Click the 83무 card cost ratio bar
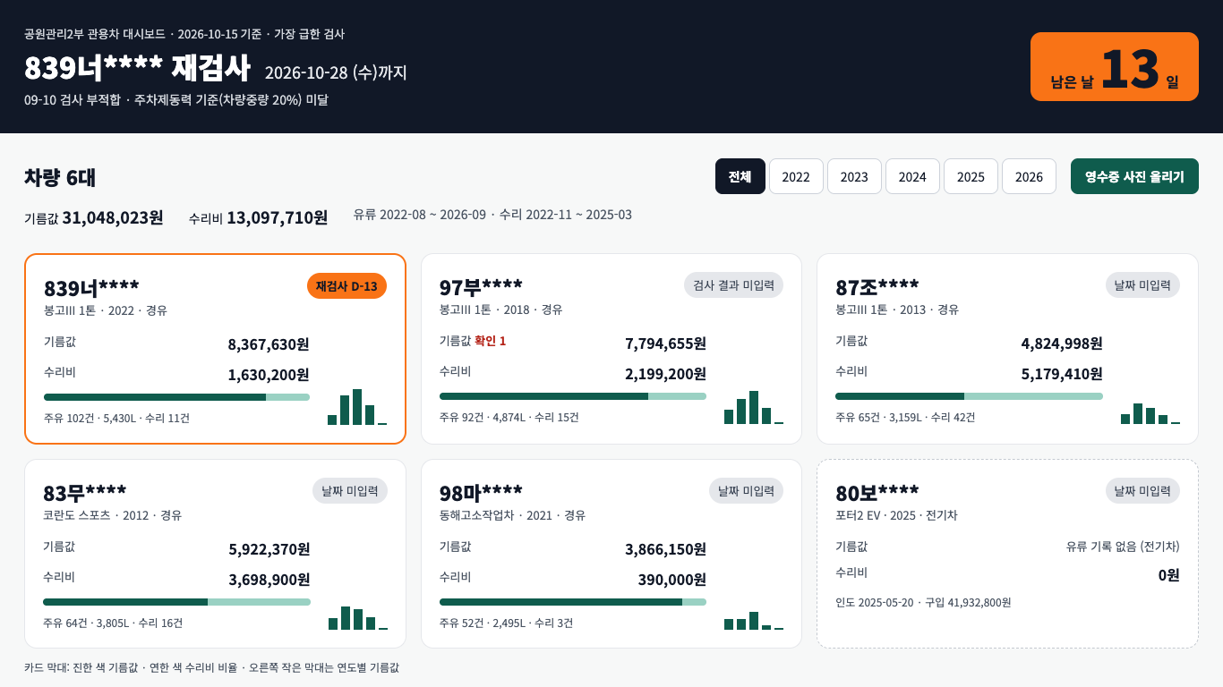 click(x=176, y=602)
